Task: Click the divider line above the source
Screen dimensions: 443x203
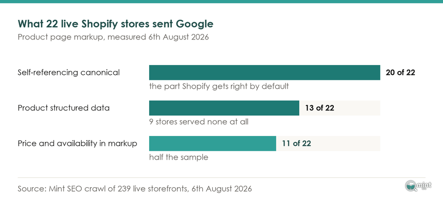Action: pos(221,178)
